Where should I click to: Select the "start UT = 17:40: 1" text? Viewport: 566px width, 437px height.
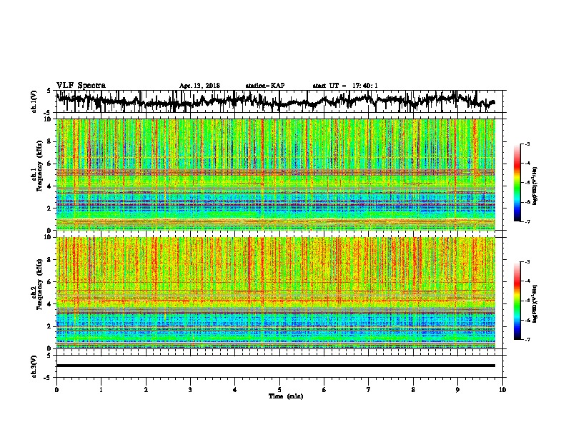pyautogui.click(x=345, y=86)
